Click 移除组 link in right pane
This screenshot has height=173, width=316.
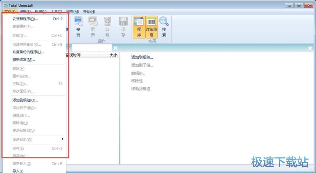click(137, 81)
